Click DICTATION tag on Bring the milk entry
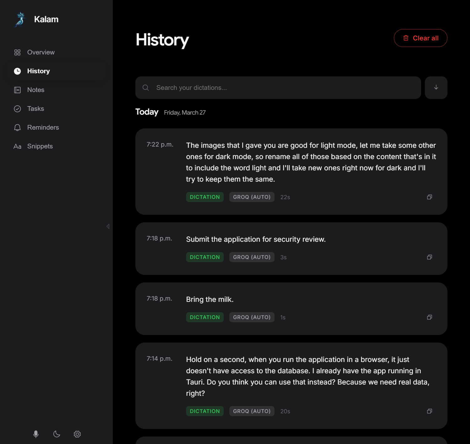The width and height of the screenshot is (470, 444). pos(205,317)
